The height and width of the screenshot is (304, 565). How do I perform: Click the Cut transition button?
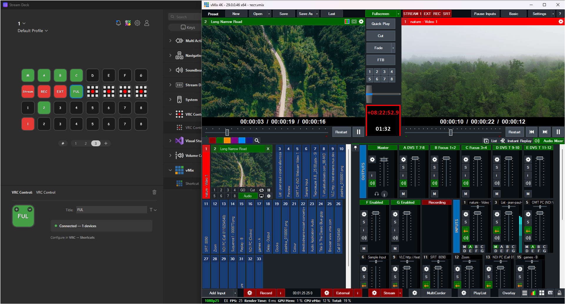[x=381, y=36]
